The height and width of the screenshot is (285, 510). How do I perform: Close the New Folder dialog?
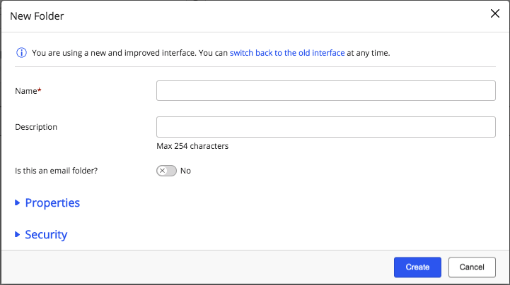pos(494,13)
